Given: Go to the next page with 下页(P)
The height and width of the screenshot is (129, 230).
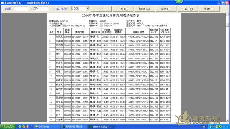Looking at the screenshot, I should coord(123,9).
